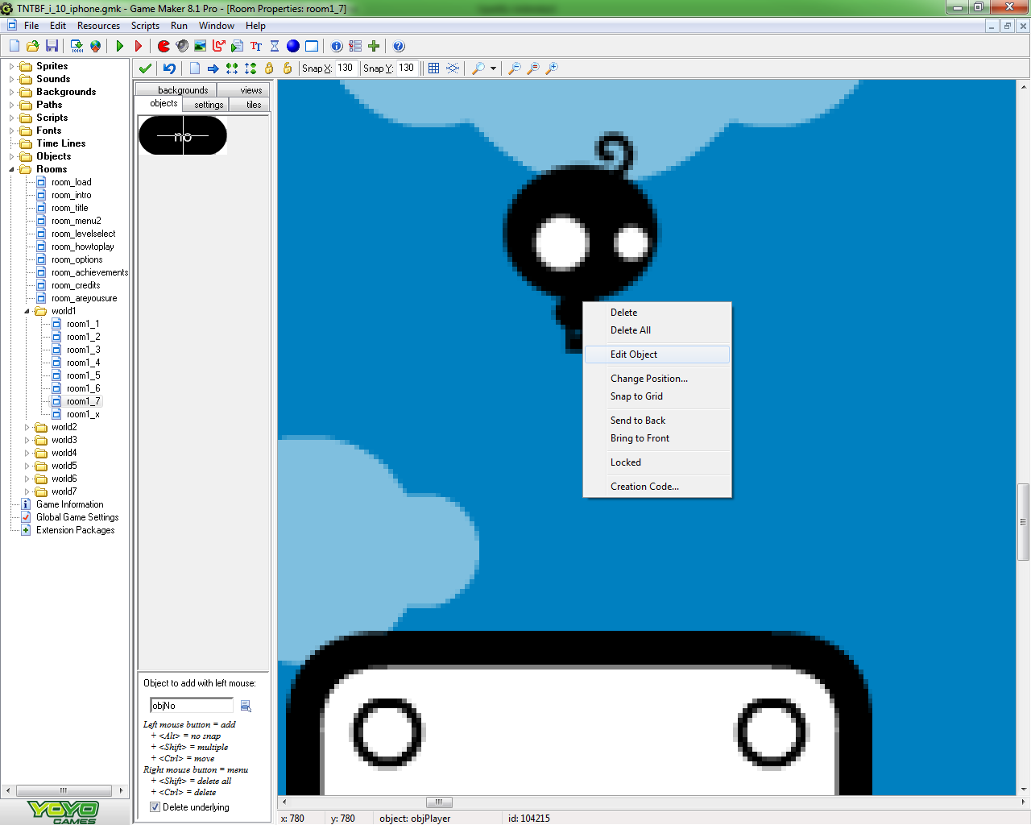Open the Scripts menu
Viewport: 1031px width, 825px height.
pos(146,26)
